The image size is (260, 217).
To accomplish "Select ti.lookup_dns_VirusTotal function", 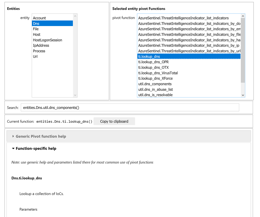I will click(x=158, y=73).
